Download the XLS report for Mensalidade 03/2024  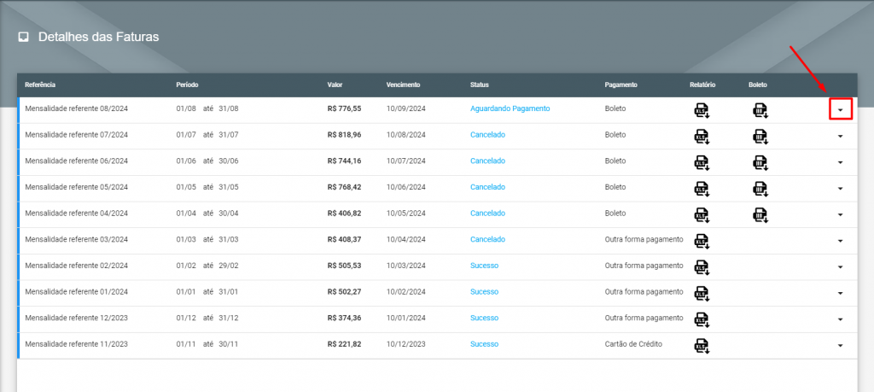click(702, 241)
